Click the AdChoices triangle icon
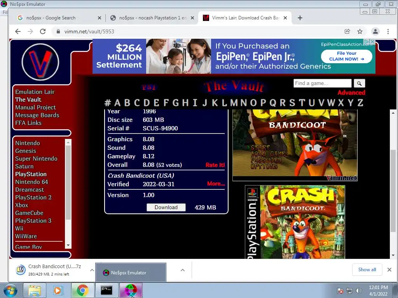 point(367,41)
